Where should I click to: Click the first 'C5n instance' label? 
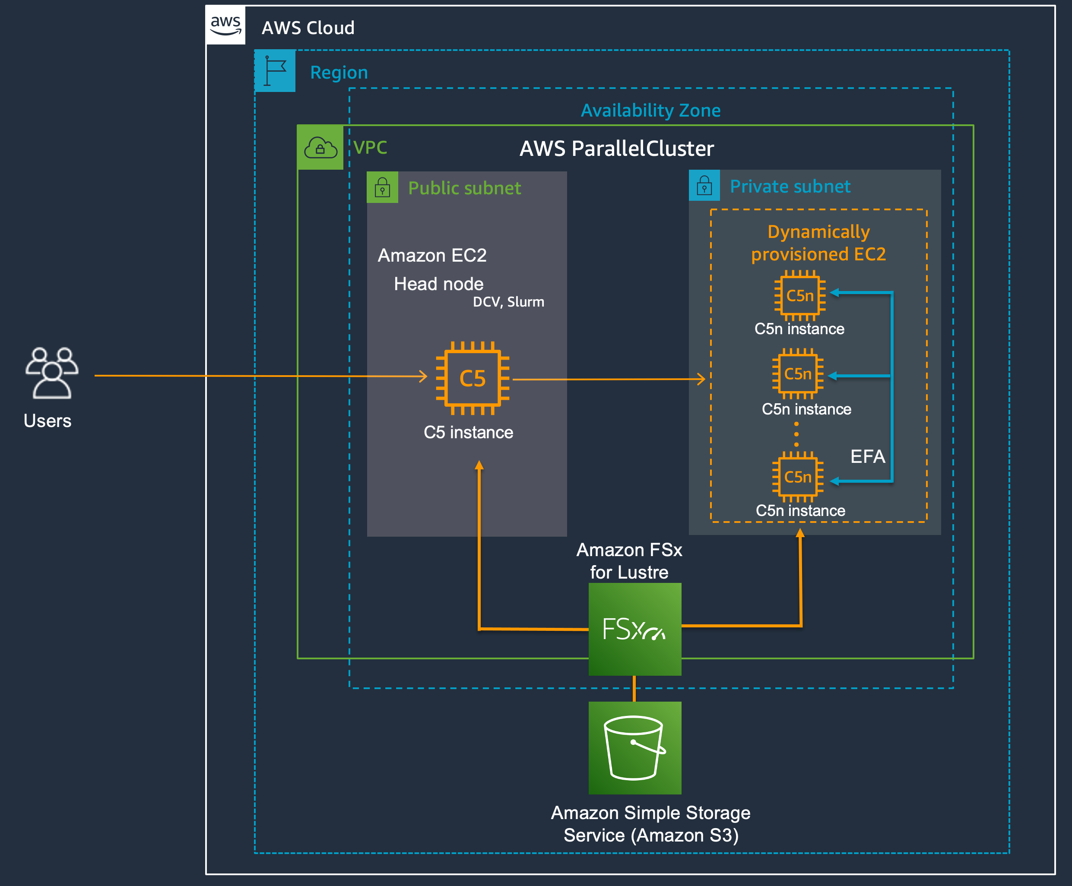[x=799, y=329]
